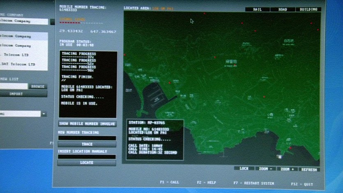
Task: Focus the Insert Location Manually field
Action: 87,156
